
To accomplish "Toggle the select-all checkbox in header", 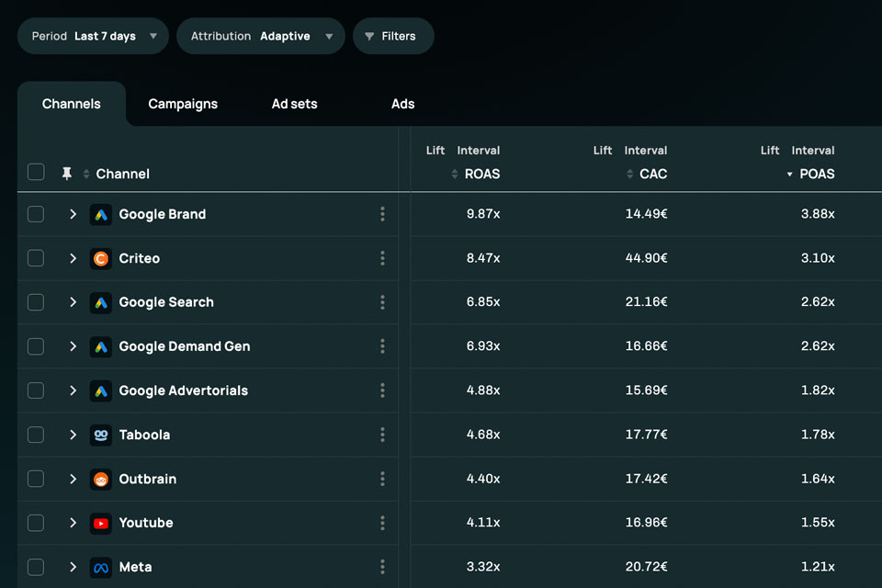I will pyautogui.click(x=36, y=172).
